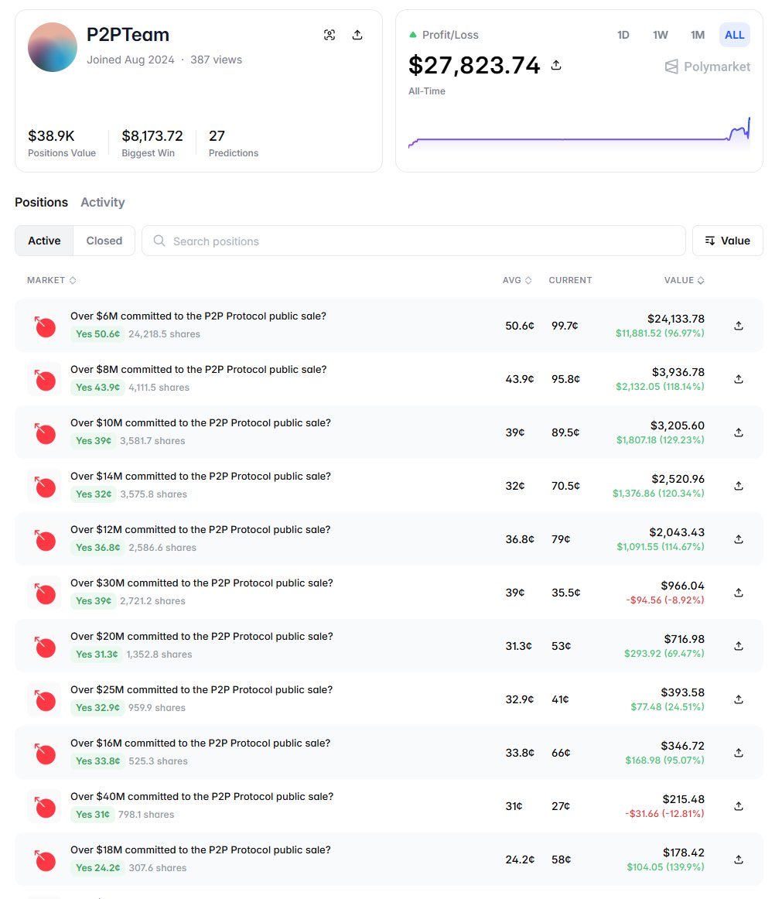The width and height of the screenshot is (782, 899).
Task: Open market icon for Over $25M row
Action: tap(44, 699)
